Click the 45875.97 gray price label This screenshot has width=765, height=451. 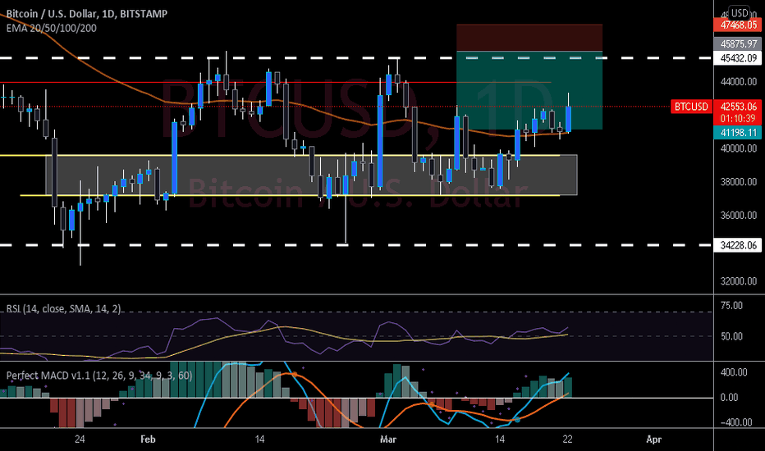click(739, 44)
